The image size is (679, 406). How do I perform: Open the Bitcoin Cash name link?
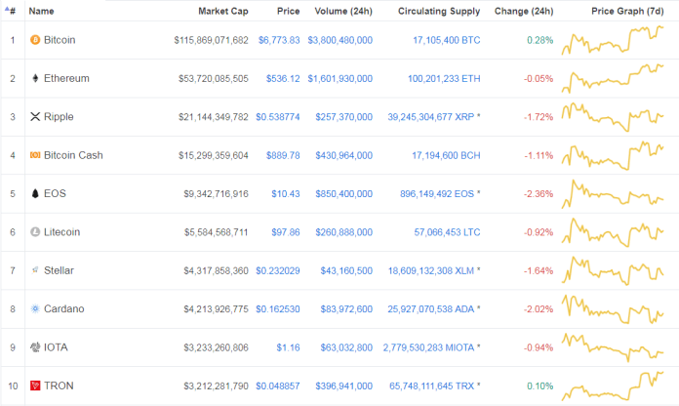73,155
